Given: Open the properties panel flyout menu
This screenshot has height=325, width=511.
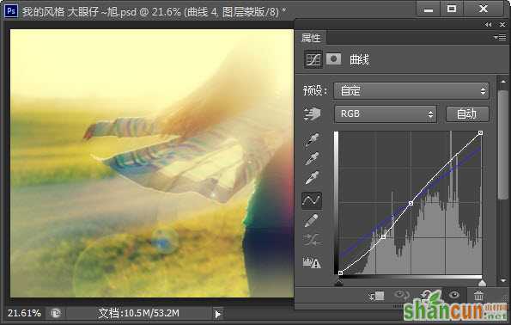Looking at the screenshot, I should point(499,38).
